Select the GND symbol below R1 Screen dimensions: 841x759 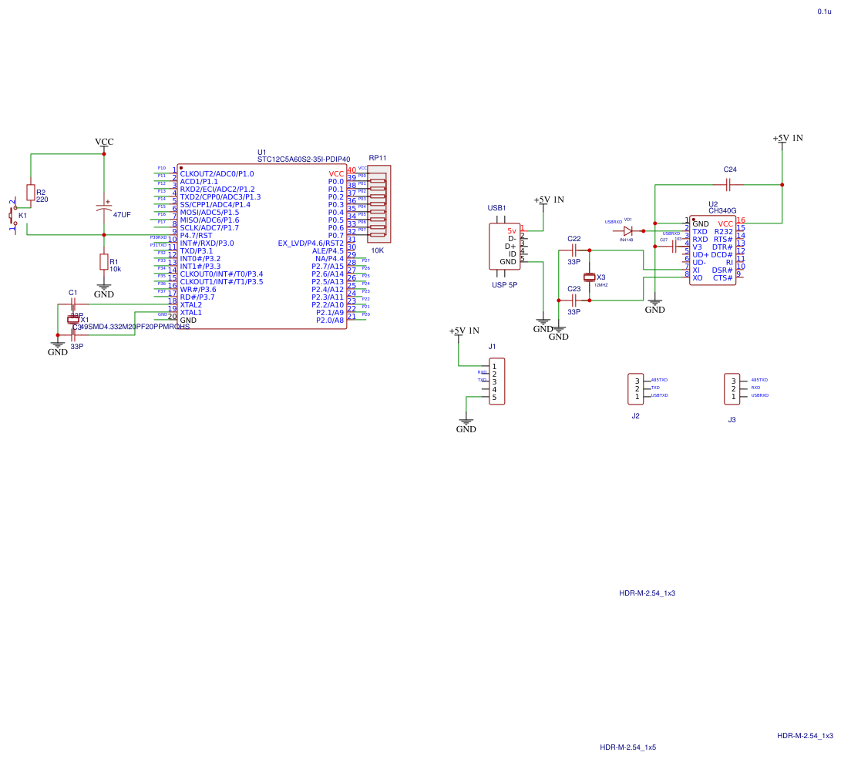(x=104, y=291)
